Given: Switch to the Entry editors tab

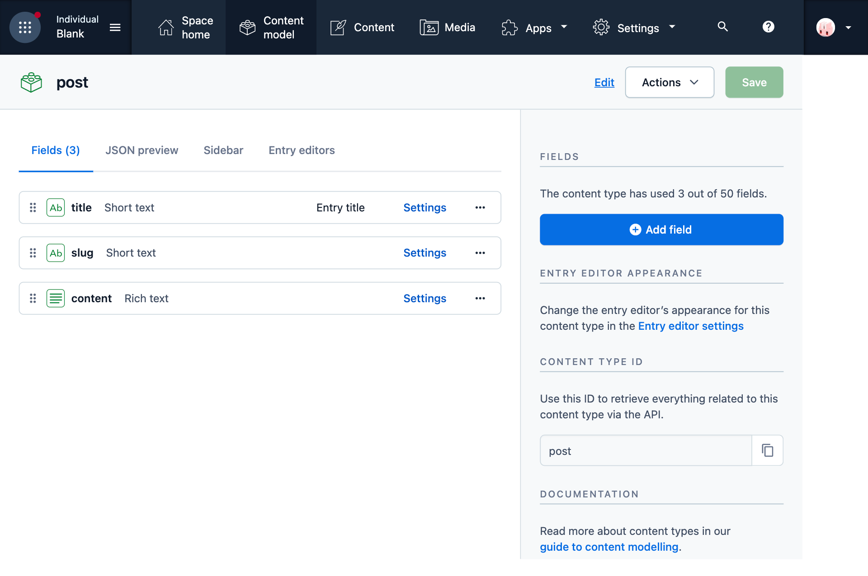Looking at the screenshot, I should (302, 150).
